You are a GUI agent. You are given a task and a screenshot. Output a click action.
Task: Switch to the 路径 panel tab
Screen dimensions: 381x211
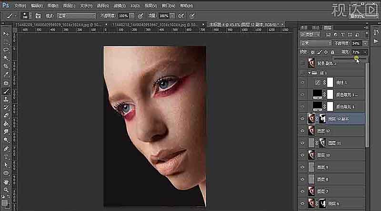pyautogui.click(x=316, y=28)
